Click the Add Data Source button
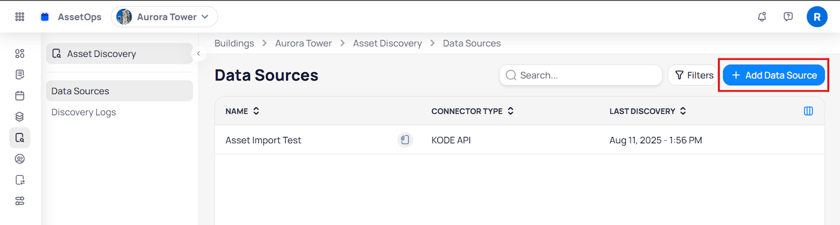This screenshot has width=840, height=225. 774,76
